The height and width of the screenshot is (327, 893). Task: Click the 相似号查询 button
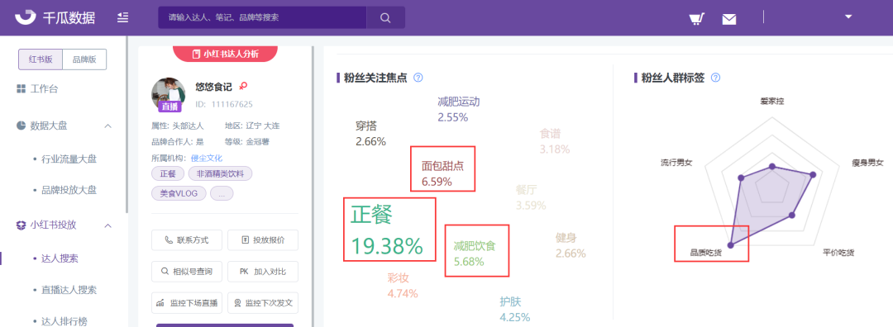click(x=186, y=272)
